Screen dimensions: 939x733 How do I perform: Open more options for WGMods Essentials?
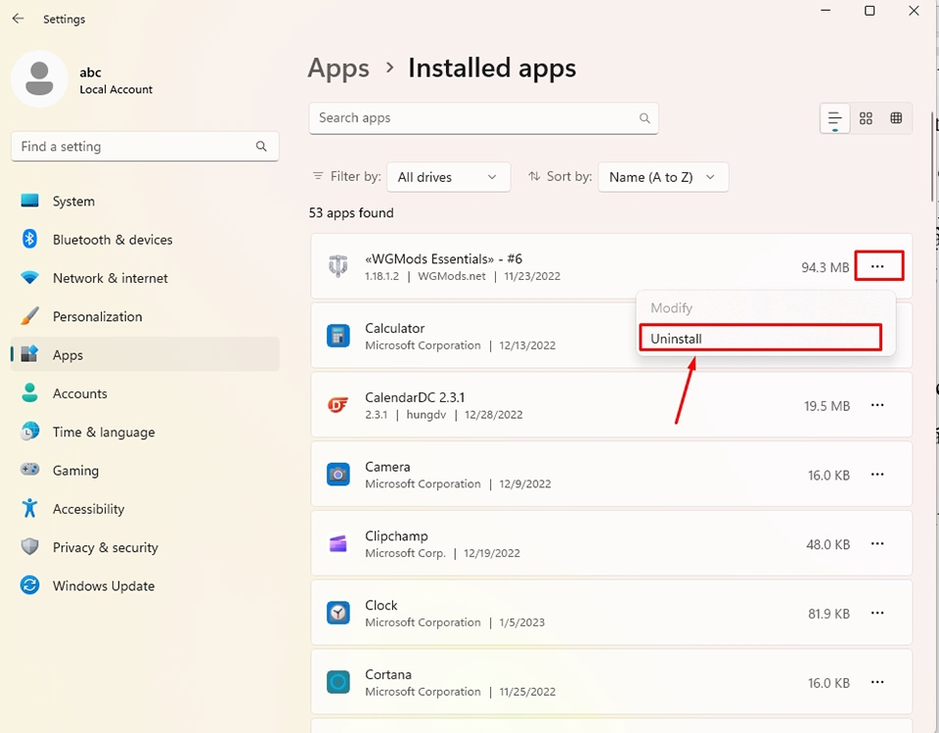(878, 266)
